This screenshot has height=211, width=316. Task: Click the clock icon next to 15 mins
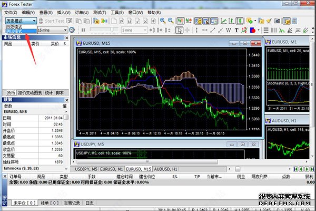72,30
